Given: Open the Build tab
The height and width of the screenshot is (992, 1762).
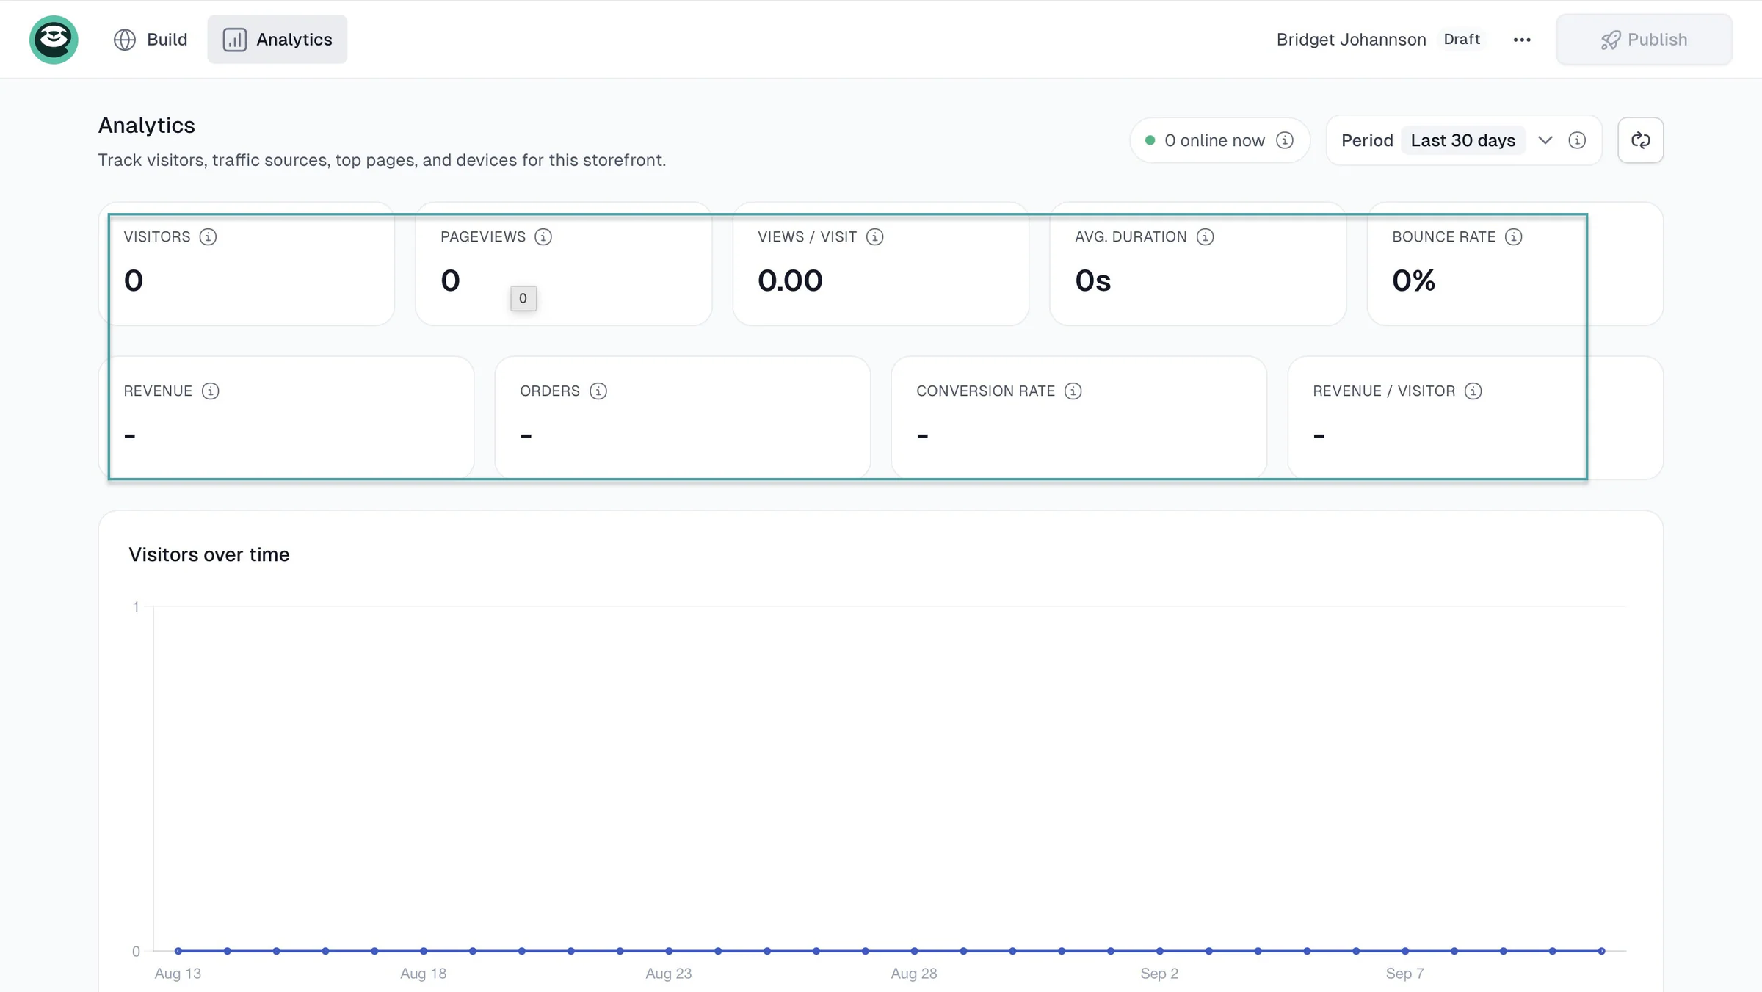Looking at the screenshot, I should (x=151, y=40).
